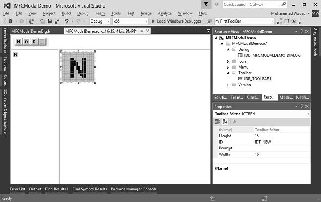Open the Image menu
321x202 pixels.
(x=146, y=13)
